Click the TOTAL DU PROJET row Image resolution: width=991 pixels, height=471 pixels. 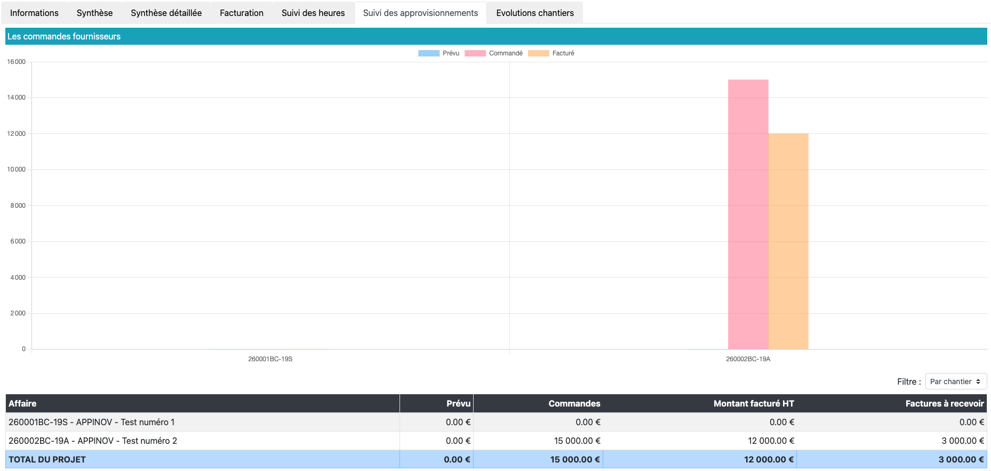[x=47, y=459]
